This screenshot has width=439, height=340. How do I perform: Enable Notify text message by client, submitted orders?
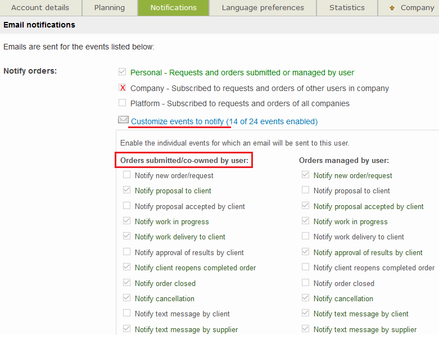click(127, 314)
